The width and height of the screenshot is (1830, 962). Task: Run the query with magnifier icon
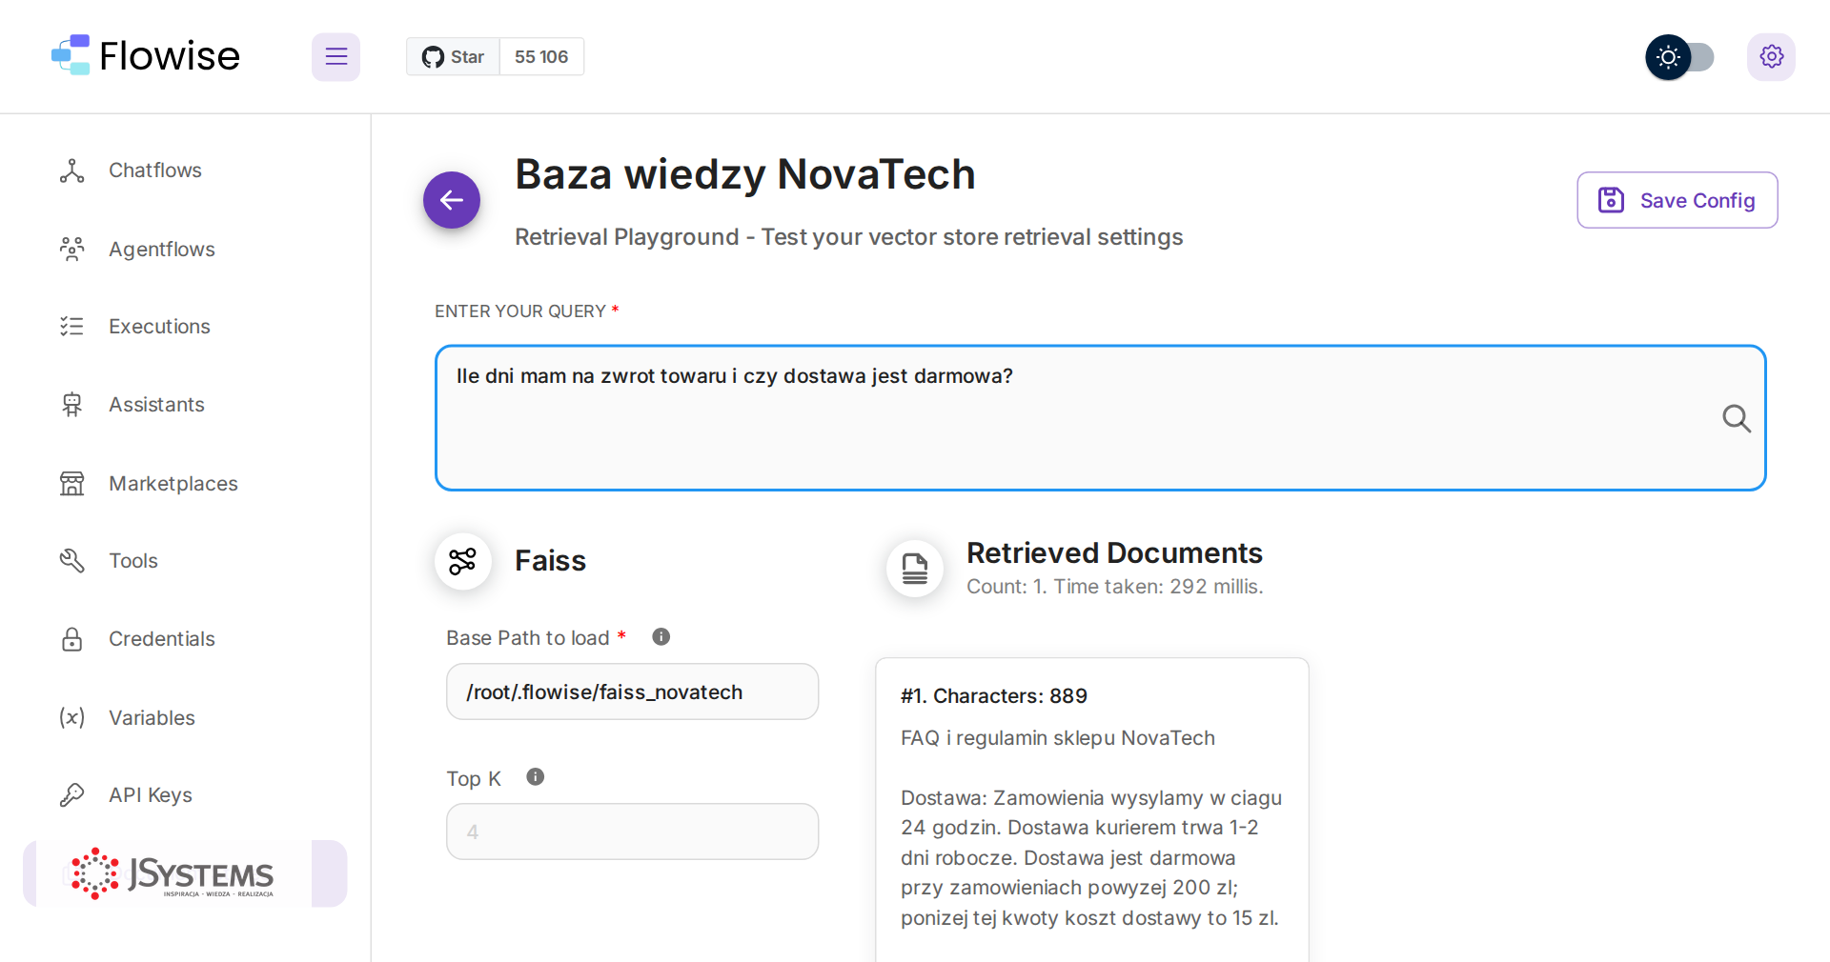tap(1737, 418)
